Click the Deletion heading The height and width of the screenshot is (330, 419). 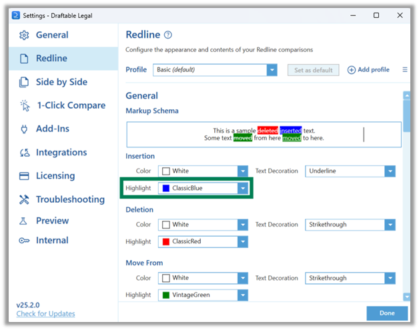tap(139, 210)
